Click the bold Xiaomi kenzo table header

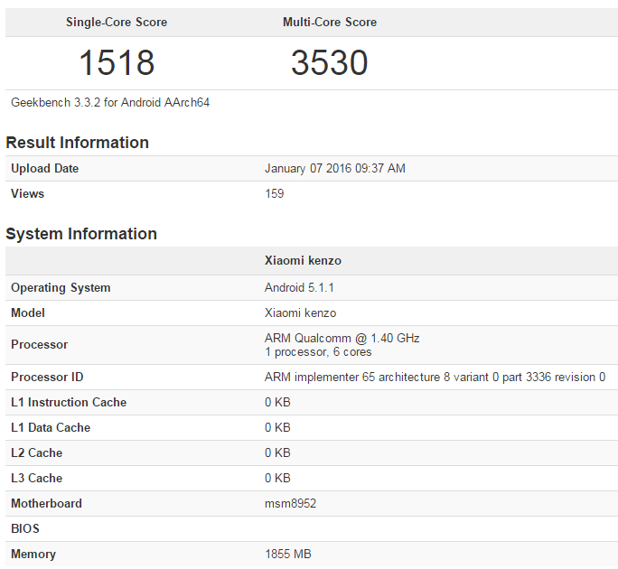(x=303, y=261)
